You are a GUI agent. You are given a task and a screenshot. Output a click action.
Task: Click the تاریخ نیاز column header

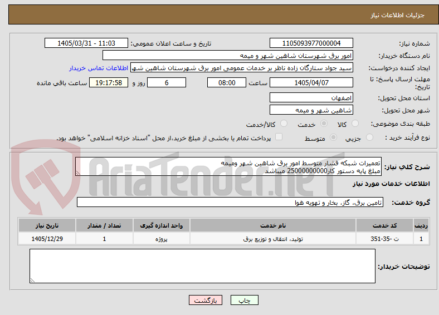pos(47,225)
